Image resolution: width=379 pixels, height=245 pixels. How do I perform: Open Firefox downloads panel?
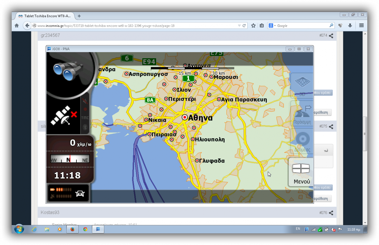(350, 26)
